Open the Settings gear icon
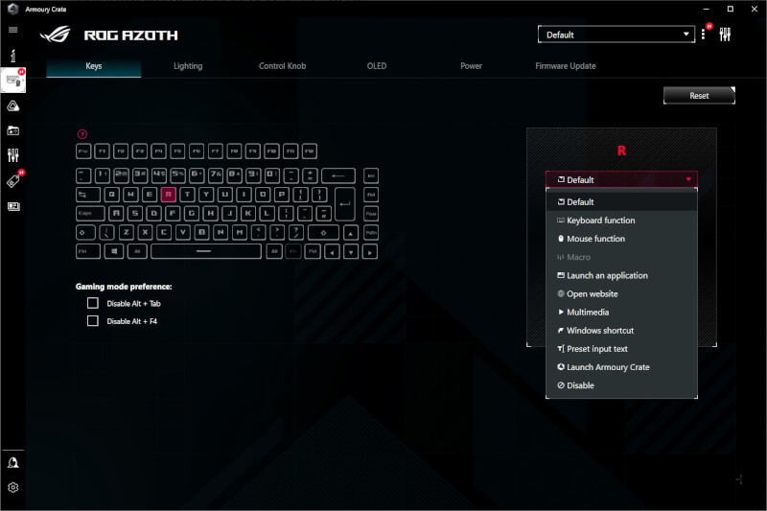 [13, 488]
